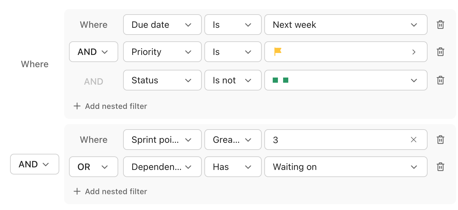The width and height of the screenshot is (458, 210).
Task: Add nested filter under Status row
Action: (x=110, y=106)
